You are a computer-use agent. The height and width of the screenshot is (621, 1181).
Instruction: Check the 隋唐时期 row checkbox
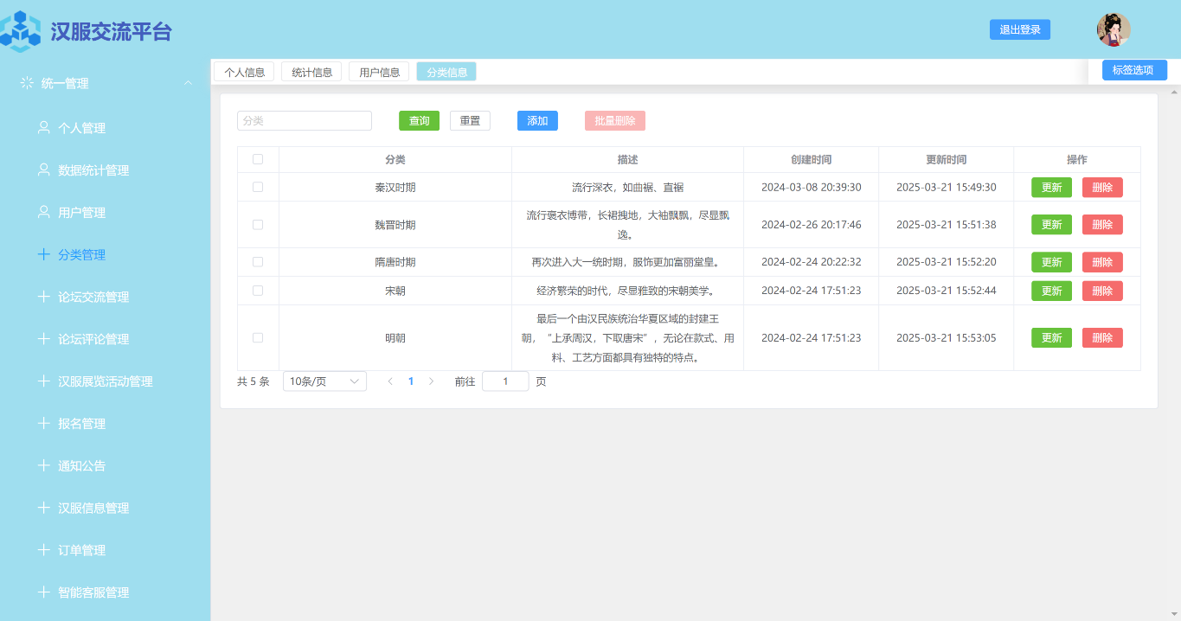coord(258,262)
